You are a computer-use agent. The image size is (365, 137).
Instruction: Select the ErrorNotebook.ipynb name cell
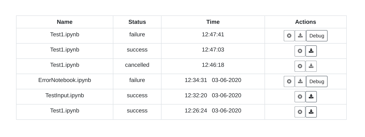[65, 80]
